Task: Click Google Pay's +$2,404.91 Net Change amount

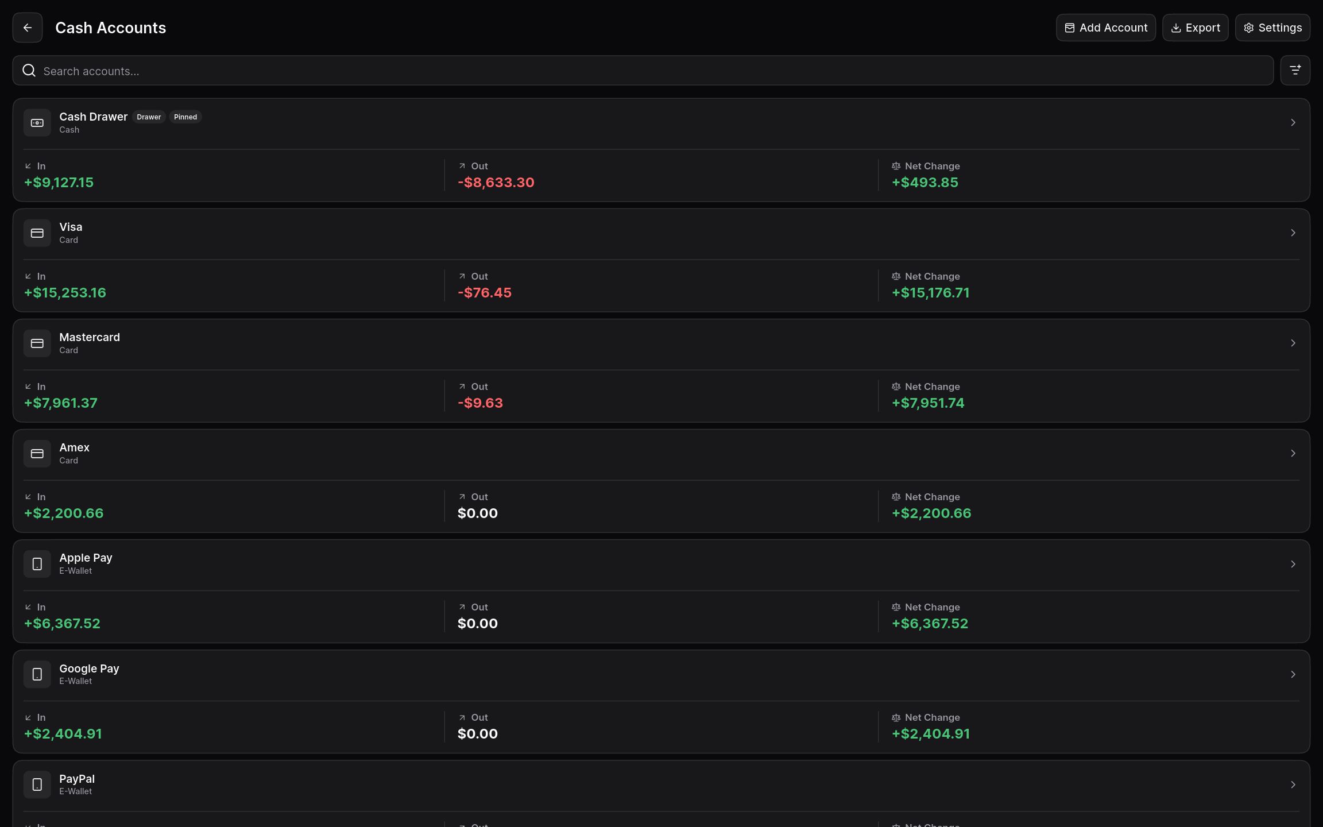Action: [x=930, y=734]
